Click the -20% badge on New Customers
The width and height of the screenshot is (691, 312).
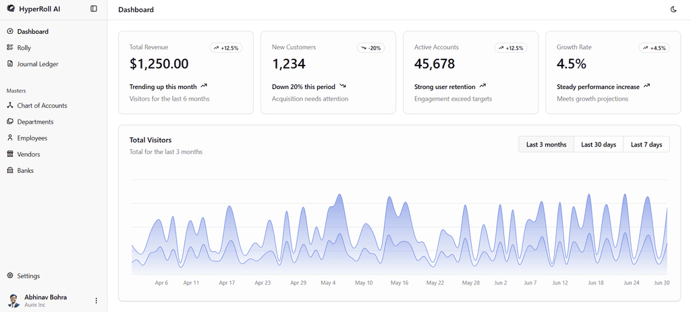click(x=370, y=48)
